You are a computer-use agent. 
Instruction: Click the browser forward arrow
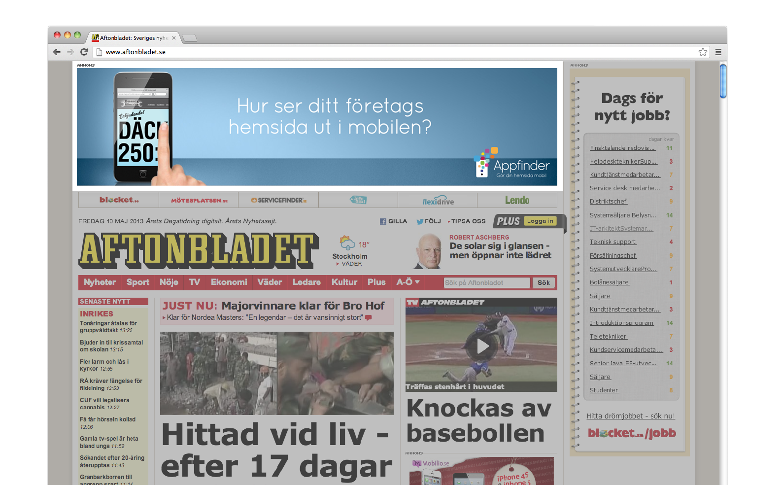[x=70, y=52]
